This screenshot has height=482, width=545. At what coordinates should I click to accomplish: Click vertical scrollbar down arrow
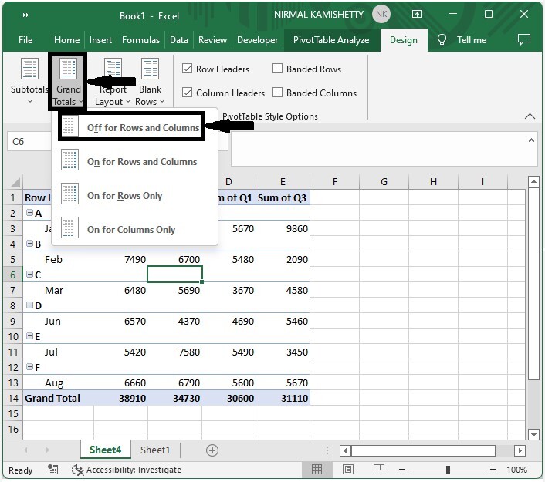533,434
